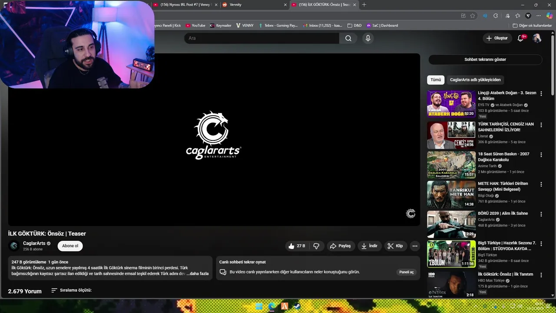Viewport: 556px width, 313px height.
Task: Click the Paneli aç button
Action: click(407, 272)
